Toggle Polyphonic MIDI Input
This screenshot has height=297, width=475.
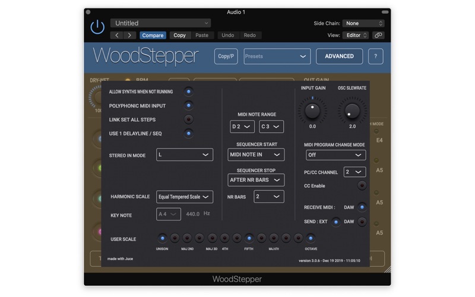188,106
